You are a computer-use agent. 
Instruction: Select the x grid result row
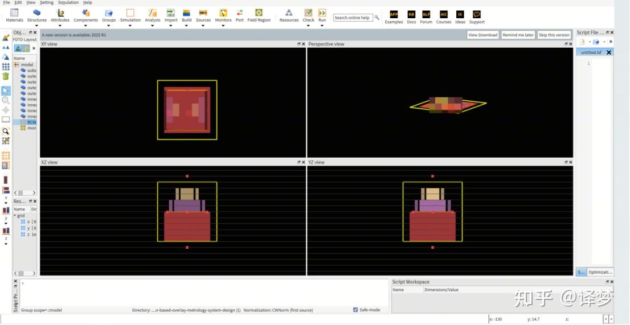point(28,221)
